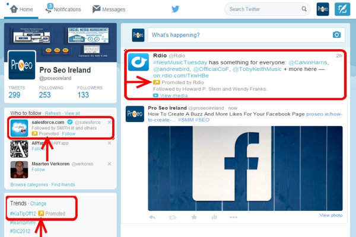Click Find friends link

point(63,185)
